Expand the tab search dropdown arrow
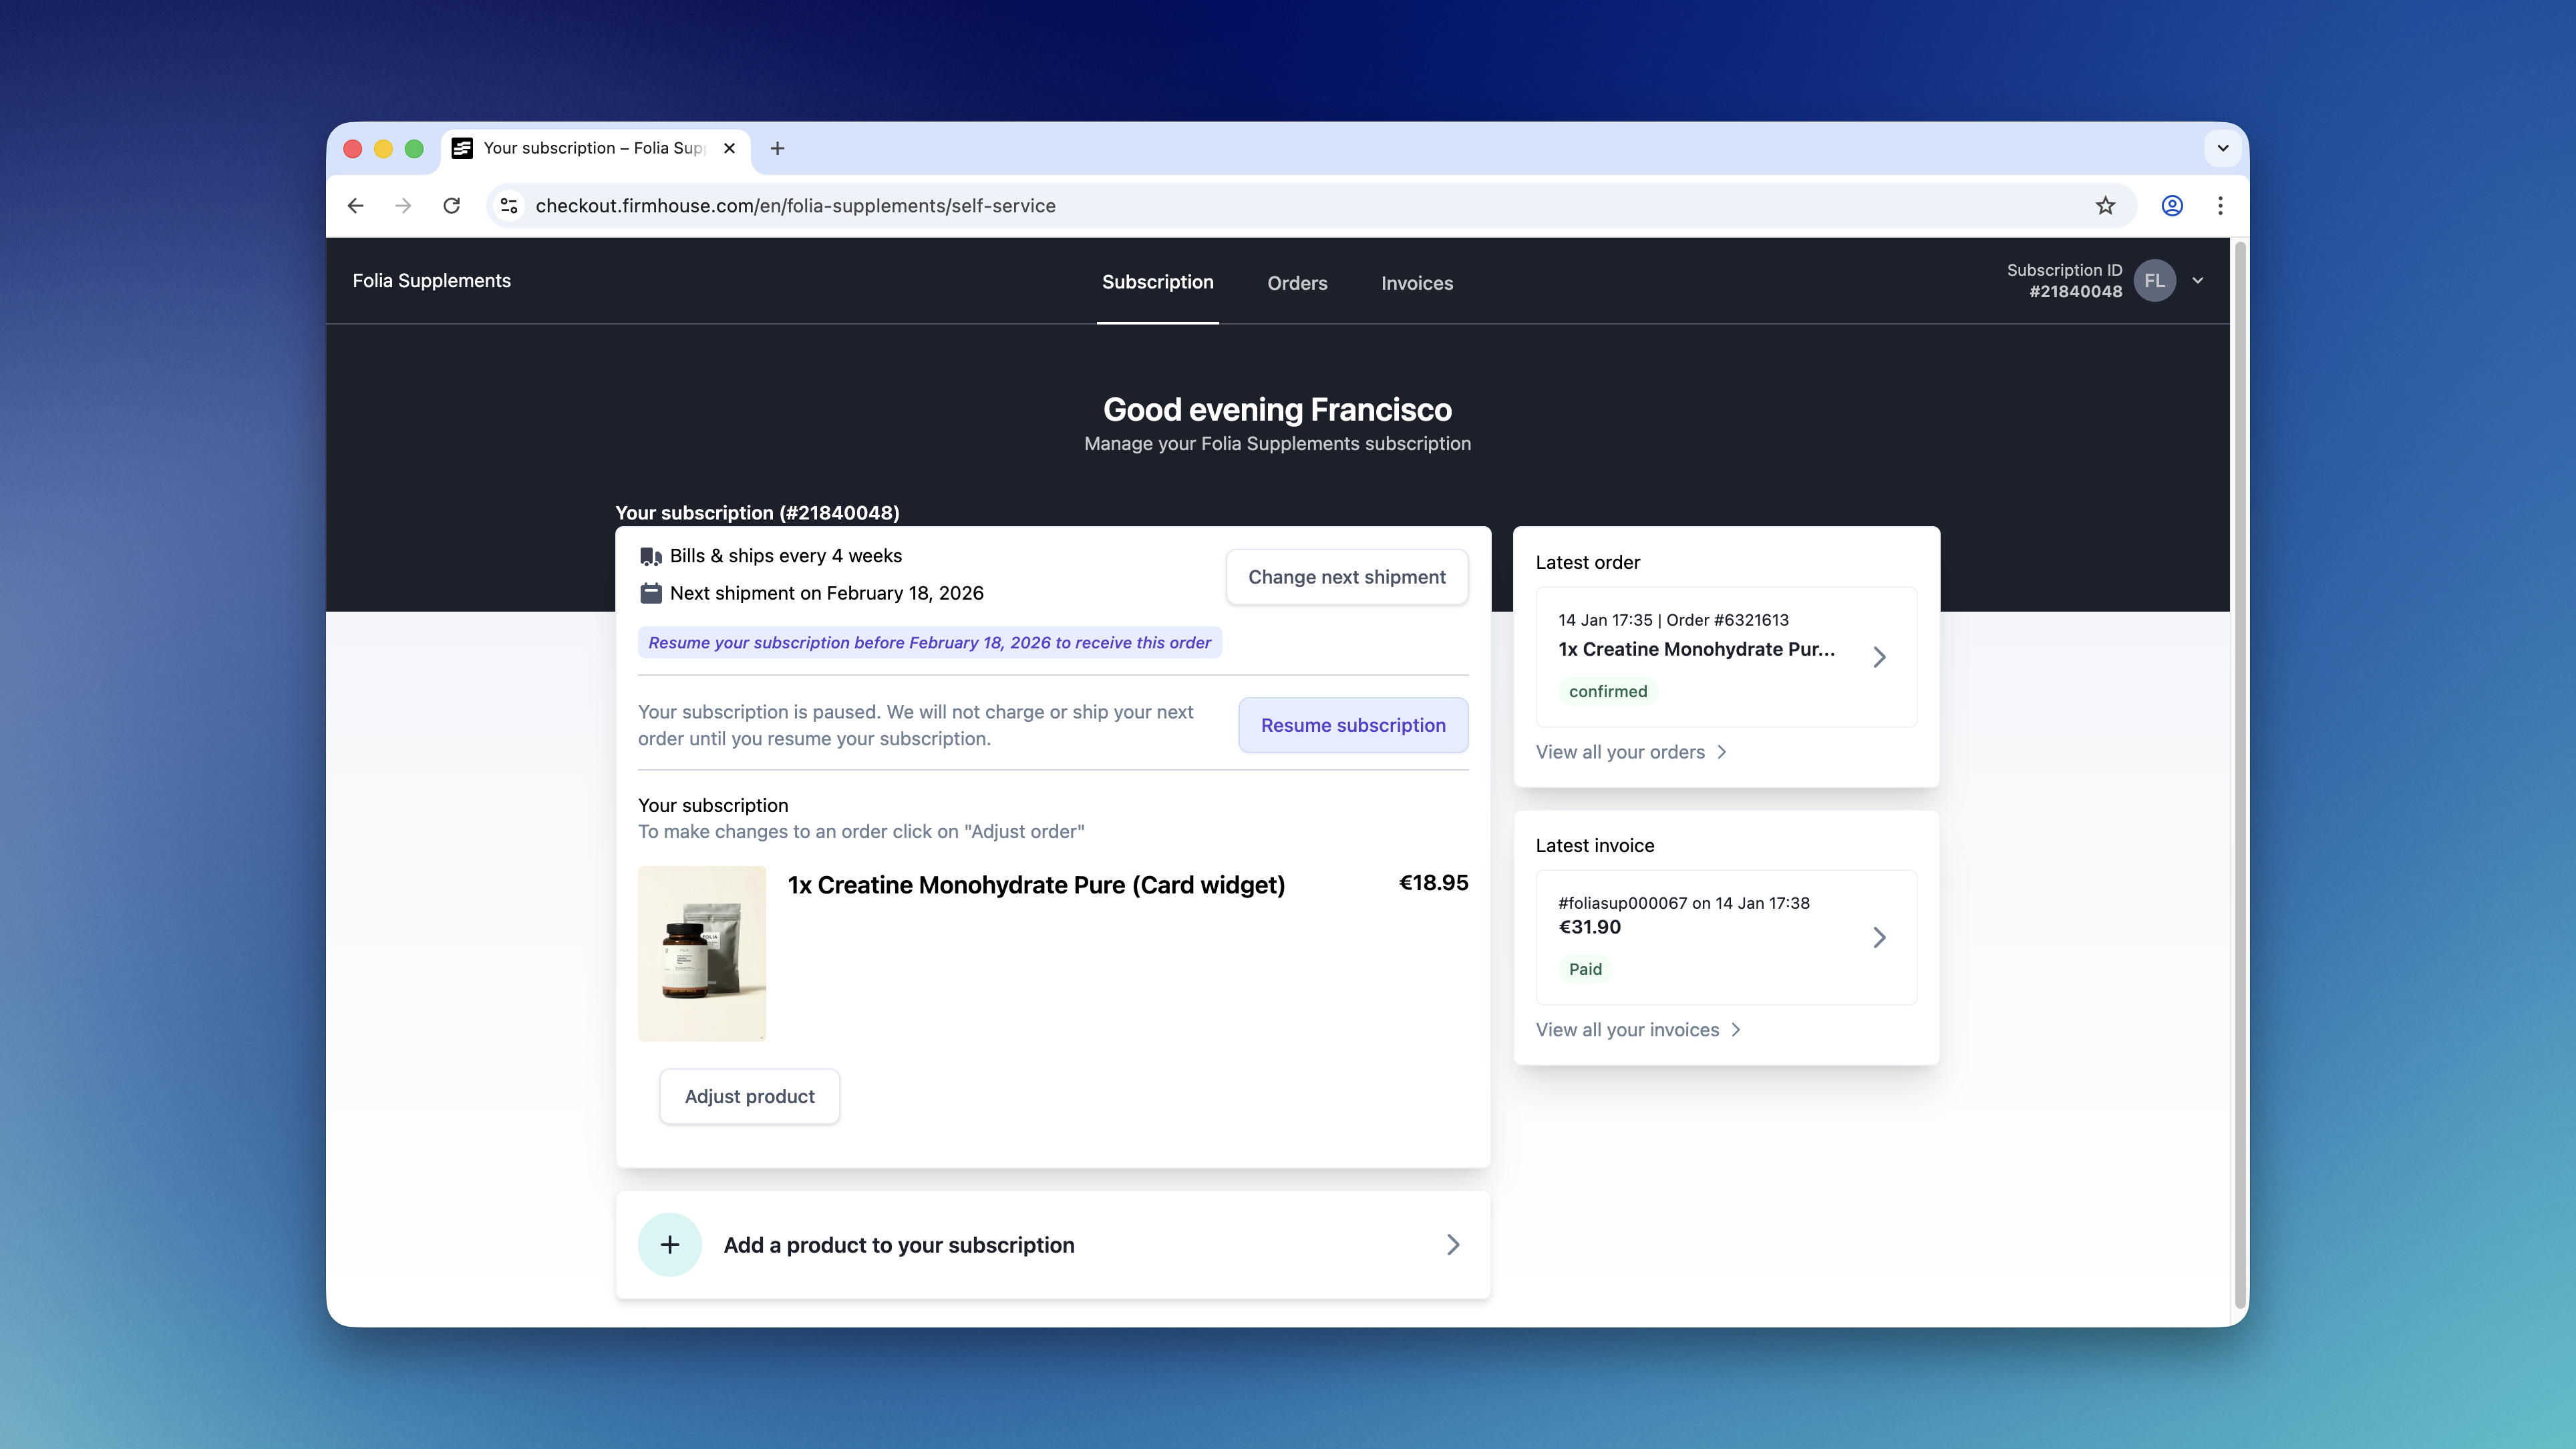Viewport: 2576px width, 1449px height. pos(2222,148)
